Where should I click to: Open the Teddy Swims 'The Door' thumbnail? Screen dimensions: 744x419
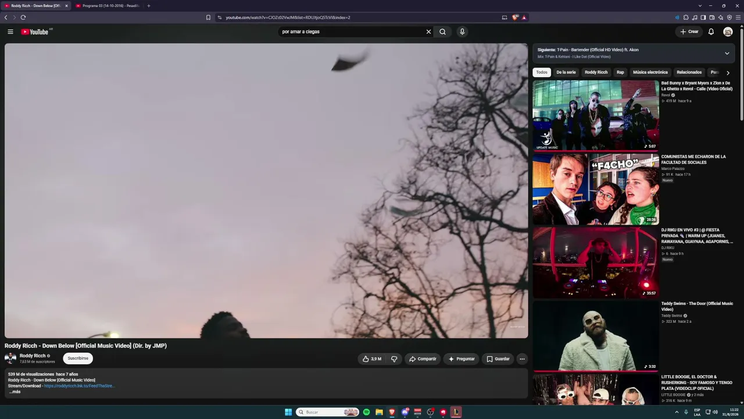pos(596,336)
